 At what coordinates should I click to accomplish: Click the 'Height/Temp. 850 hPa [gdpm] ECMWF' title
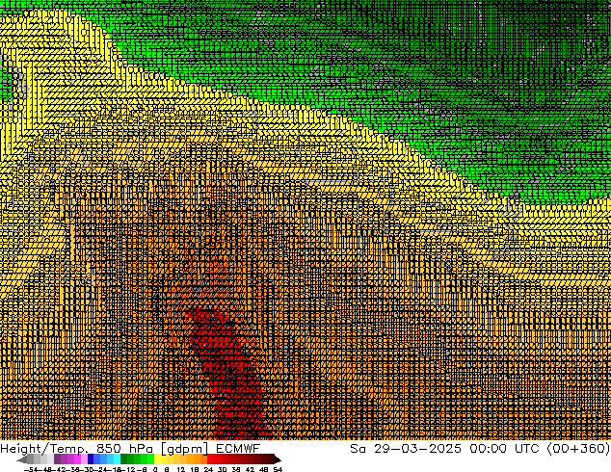pos(130,449)
